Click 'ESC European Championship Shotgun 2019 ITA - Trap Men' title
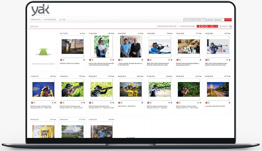This screenshot has width=262, height=151. pyautogui.click(x=157, y=107)
